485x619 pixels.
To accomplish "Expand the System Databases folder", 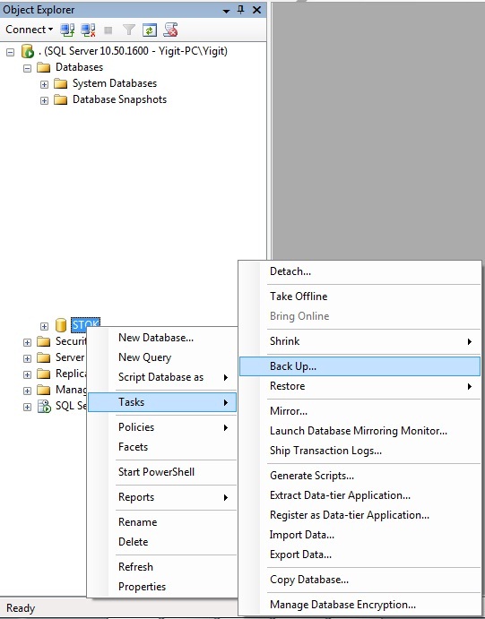I will [44, 84].
